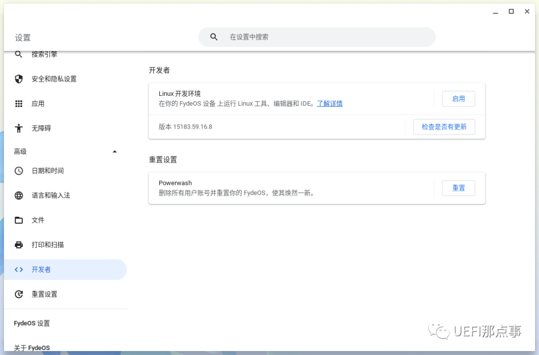This screenshot has width=539, height=355.
Task: Click the apps grid icon in sidebar
Action: [19, 104]
